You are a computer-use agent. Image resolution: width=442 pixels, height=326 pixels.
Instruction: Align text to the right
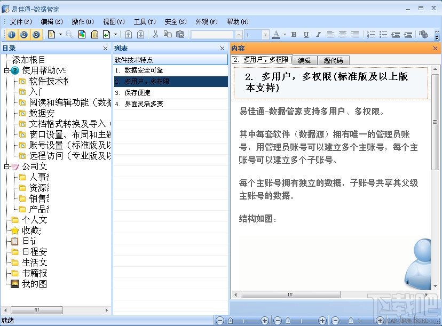click(355, 35)
